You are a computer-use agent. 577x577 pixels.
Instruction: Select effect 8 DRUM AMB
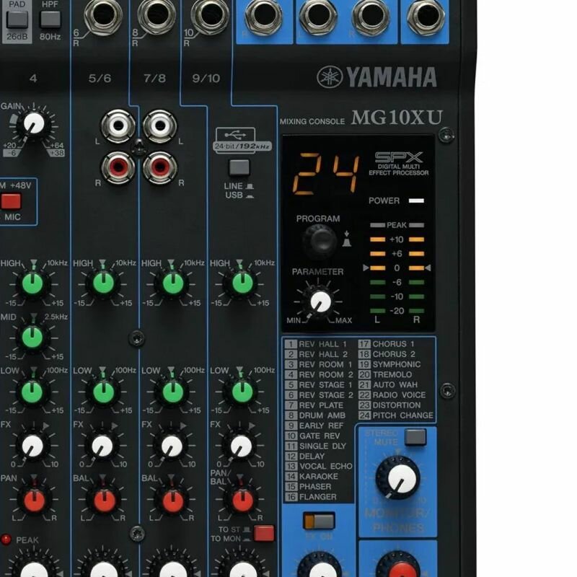[315, 415]
